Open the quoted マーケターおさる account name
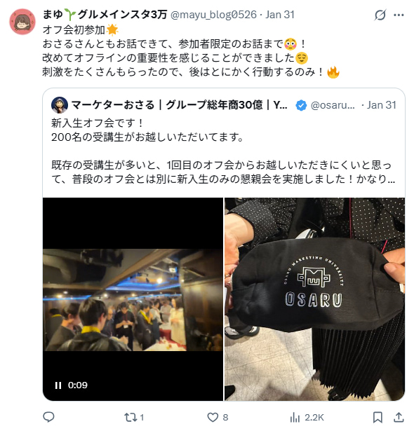The height and width of the screenshot is (431, 414). 180,105
